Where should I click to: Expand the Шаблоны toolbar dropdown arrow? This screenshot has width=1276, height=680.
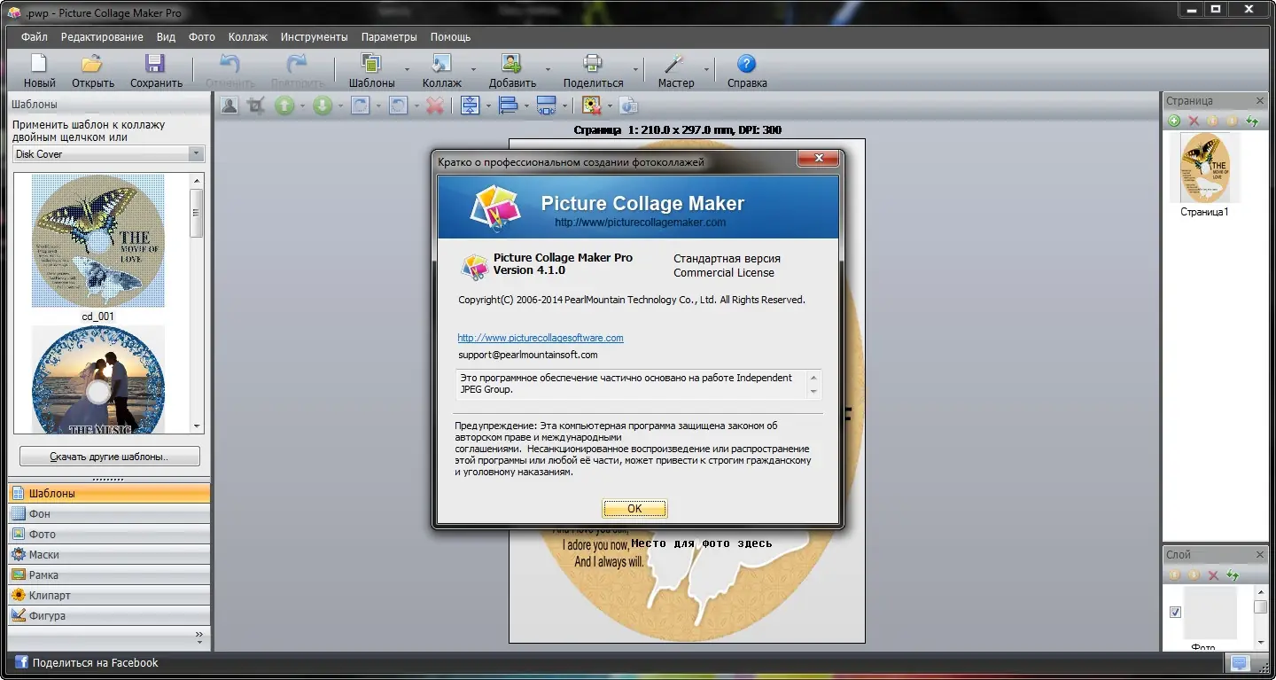pyautogui.click(x=407, y=68)
